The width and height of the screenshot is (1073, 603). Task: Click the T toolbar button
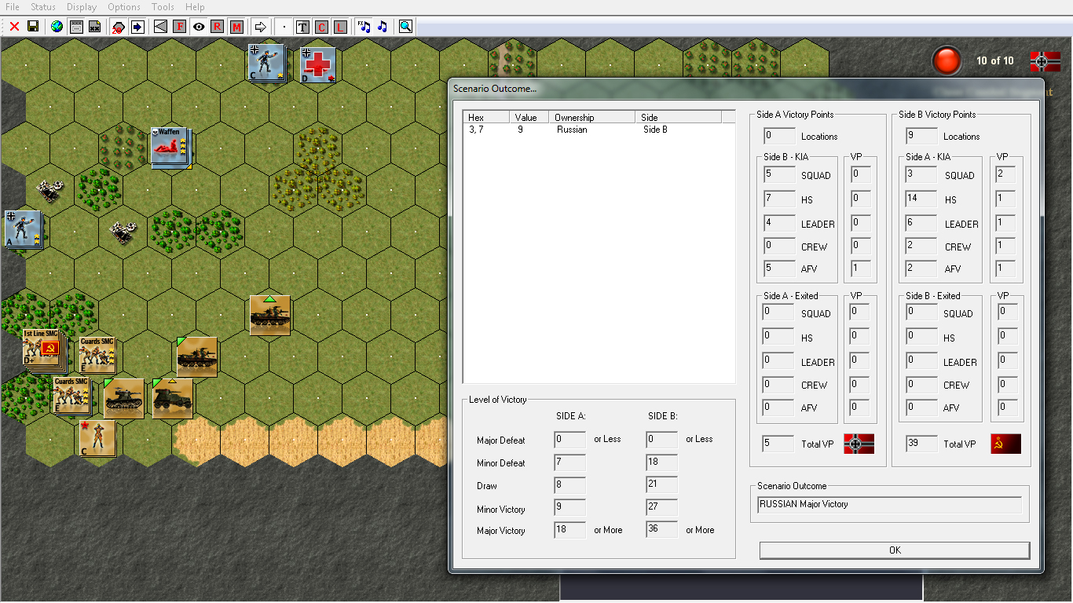point(302,27)
